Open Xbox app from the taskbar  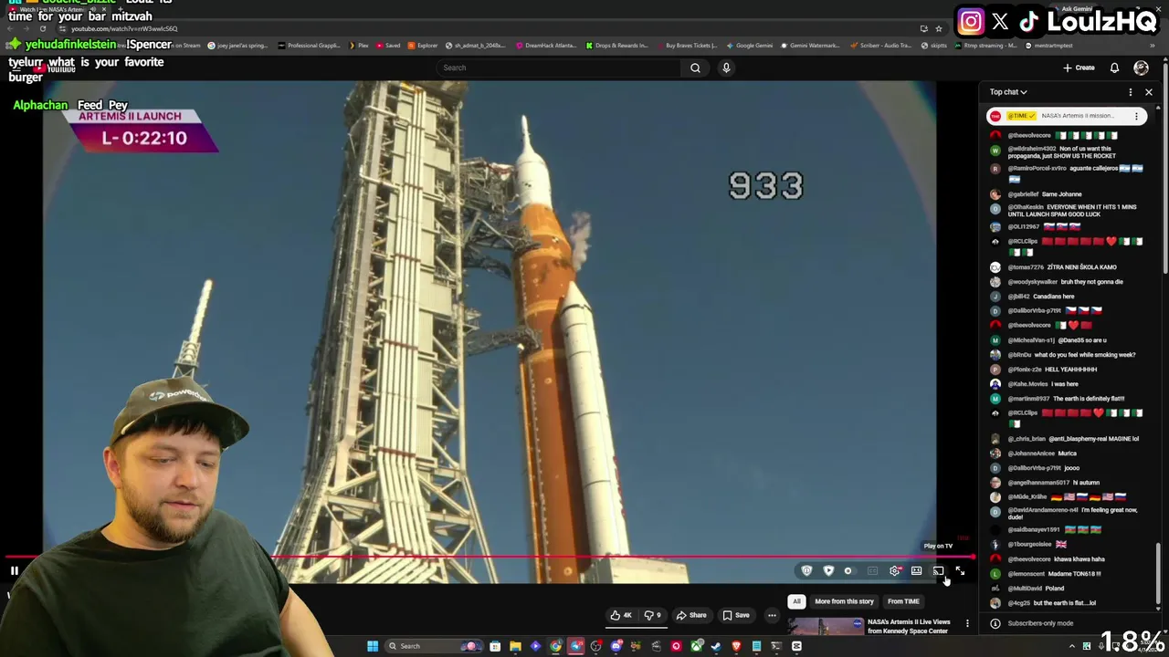coord(696,646)
